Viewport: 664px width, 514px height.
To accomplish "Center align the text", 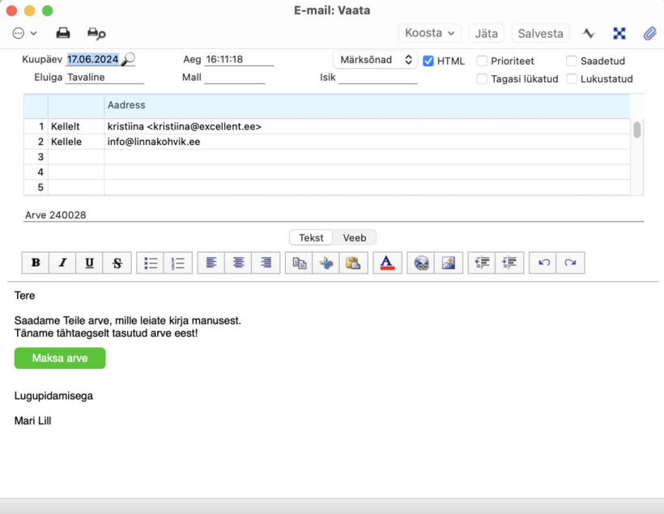I will [238, 263].
